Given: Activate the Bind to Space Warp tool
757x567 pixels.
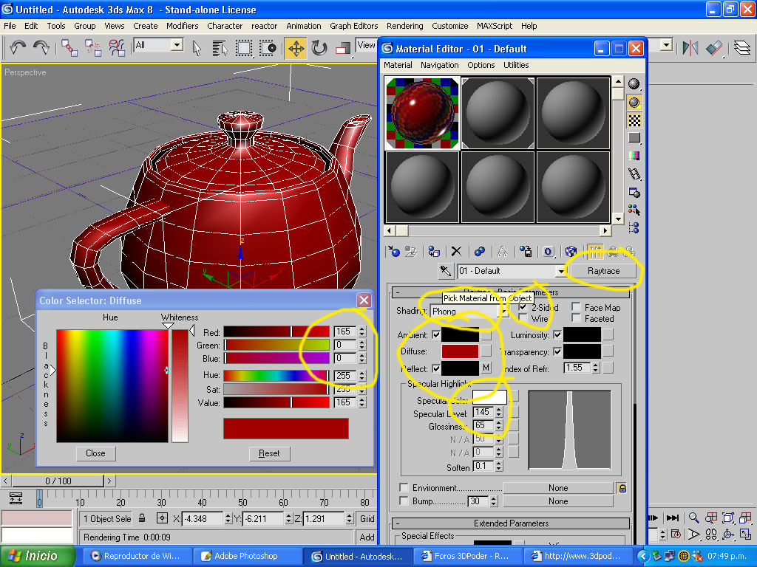Looking at the screenshot, I should point(117,48).
